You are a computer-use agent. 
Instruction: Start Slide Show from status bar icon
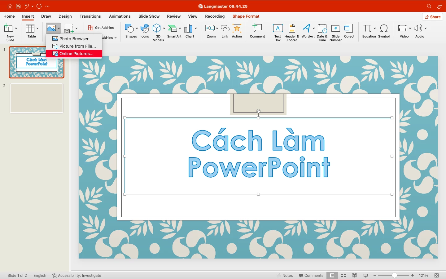[365, 275]
